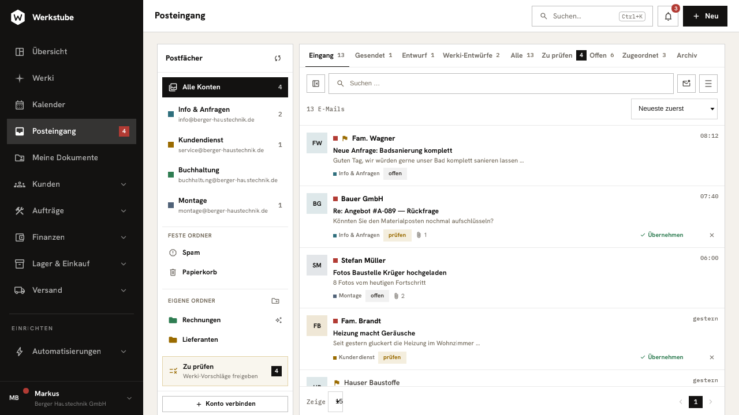Switch to the Gesendet tab
The height and width of the screenshot is (415, 739).
374,55
